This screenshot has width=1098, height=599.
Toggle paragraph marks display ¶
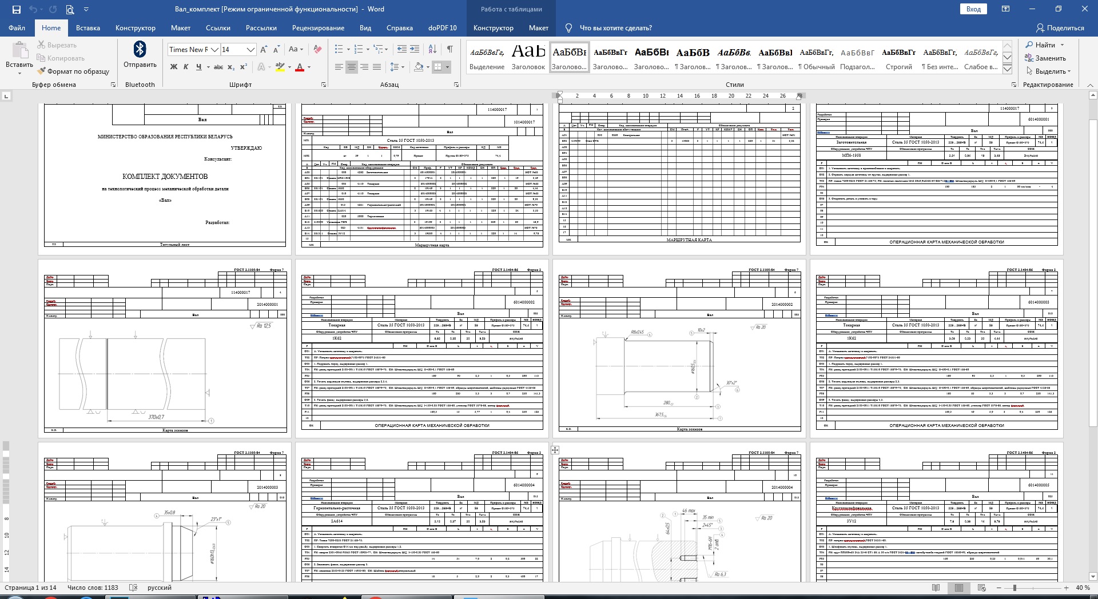[x=450, y=50]
